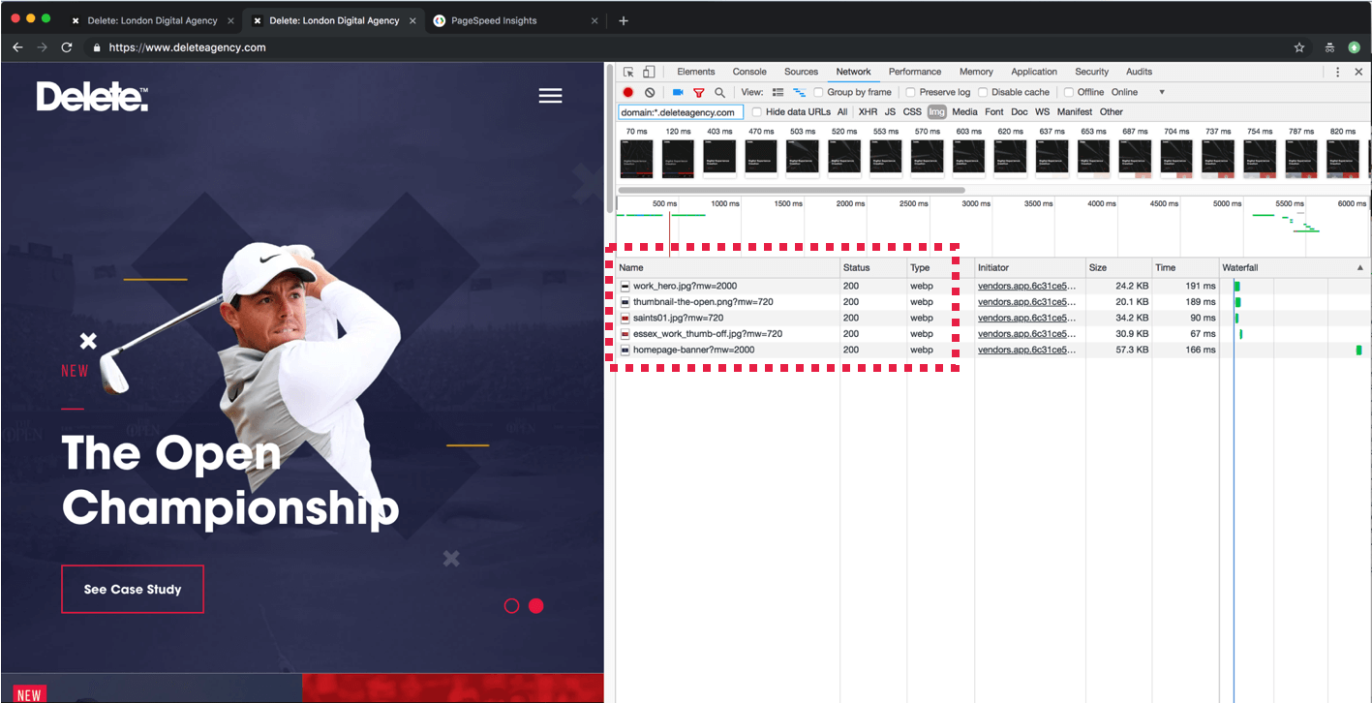Click the red record network log button
The image size is (1372, 703).
(627, 92)
